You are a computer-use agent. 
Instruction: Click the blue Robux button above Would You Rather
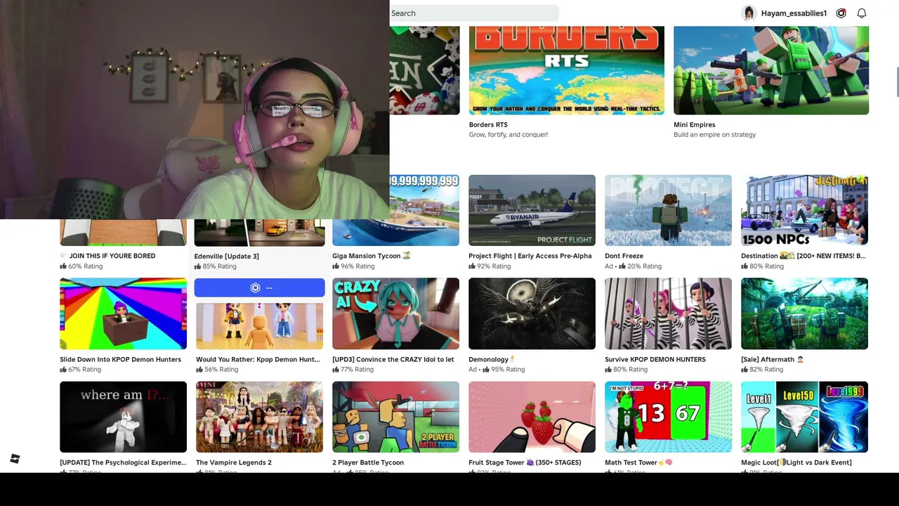coord(260,287)
